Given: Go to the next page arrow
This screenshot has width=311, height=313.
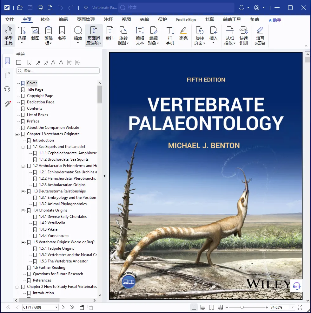Looking at the screenshot, I should click(x=63, y=307).
